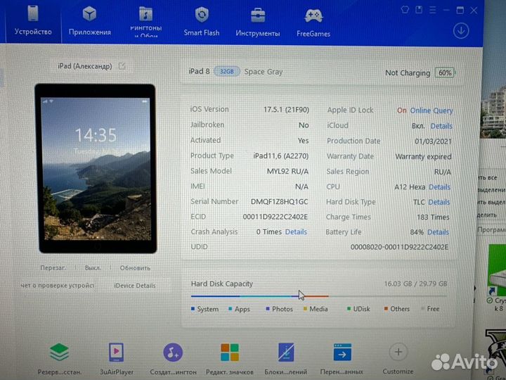Click the Warranty expired text
The height and width of the screenshot is (380, 506).
423,157
